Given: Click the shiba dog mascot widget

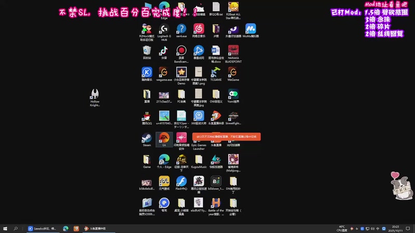Looking at the screenshot, I should click(402, 186).
